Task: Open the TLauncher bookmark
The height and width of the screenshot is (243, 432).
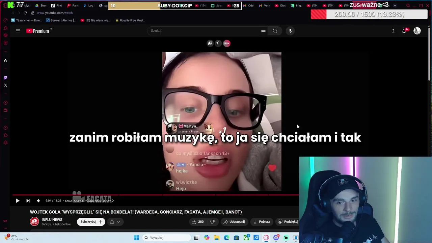Action: tap(27, 20)
